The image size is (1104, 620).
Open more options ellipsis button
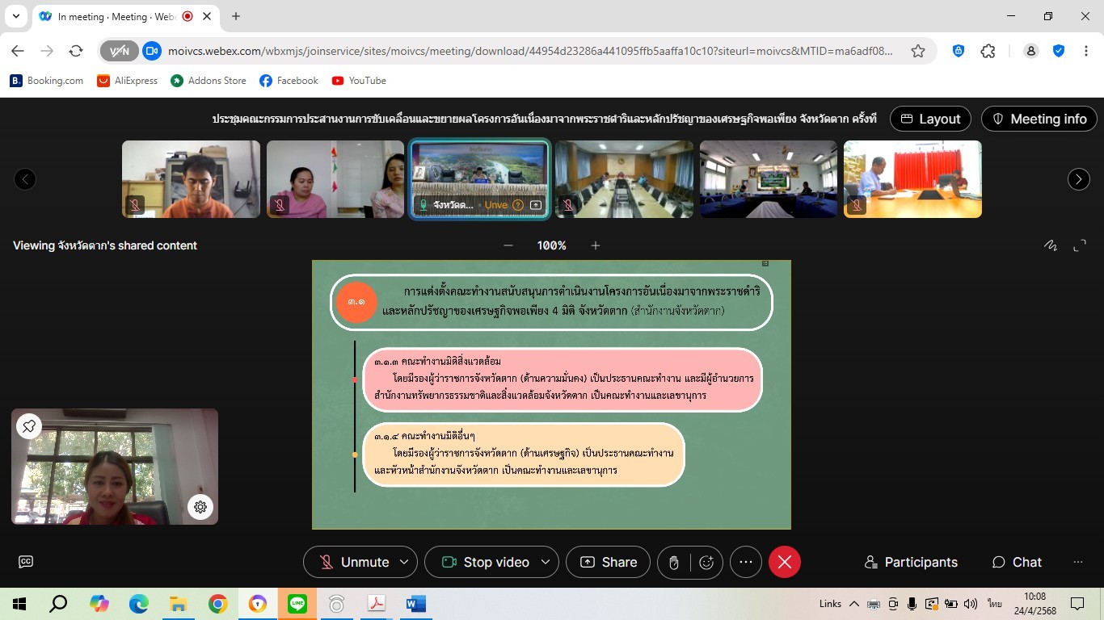click(x=745, y=562)
